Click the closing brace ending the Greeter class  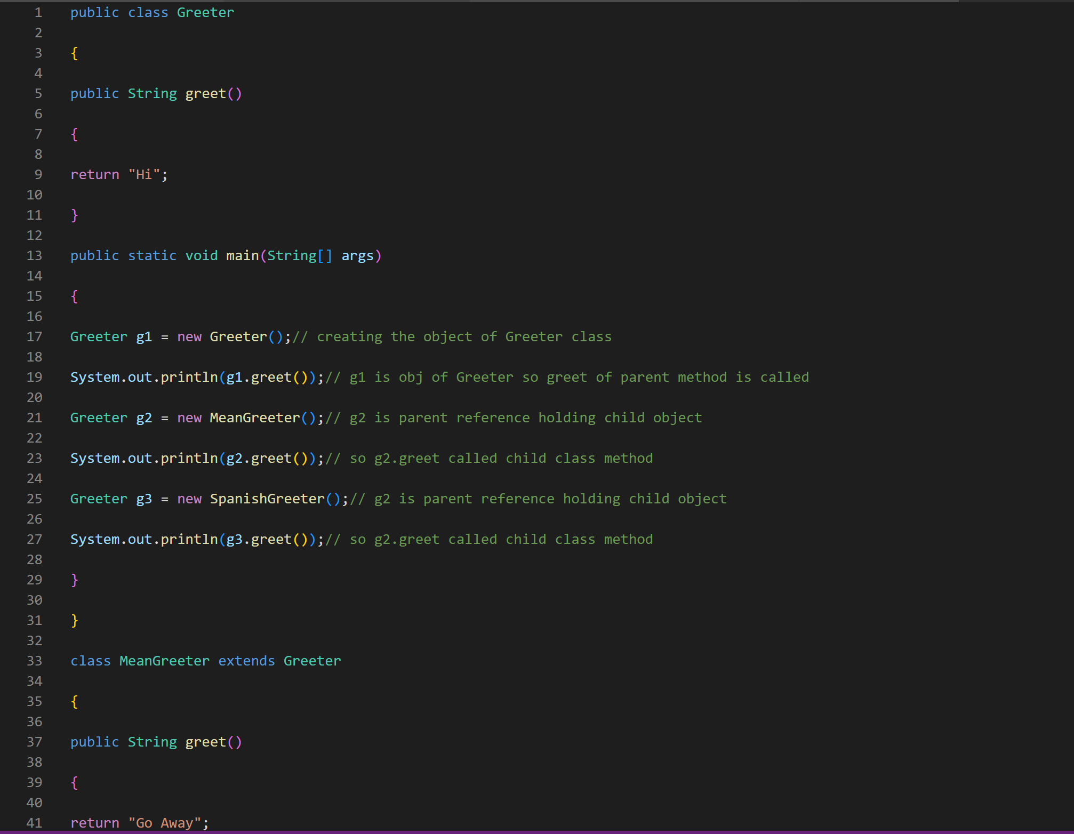tap(75, 620)
